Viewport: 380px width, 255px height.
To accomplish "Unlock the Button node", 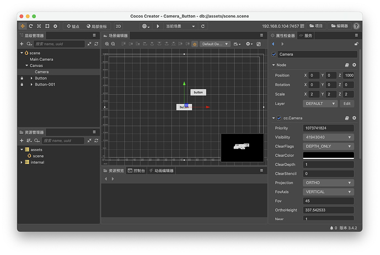I will coord(22,78).
